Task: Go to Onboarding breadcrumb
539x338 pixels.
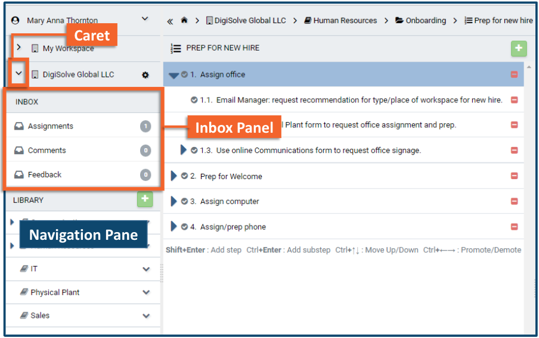Action: coord(420,21)
